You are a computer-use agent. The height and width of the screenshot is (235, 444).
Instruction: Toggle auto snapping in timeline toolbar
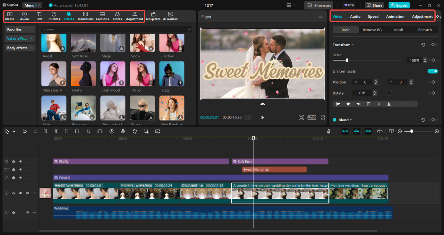point(357,131)
